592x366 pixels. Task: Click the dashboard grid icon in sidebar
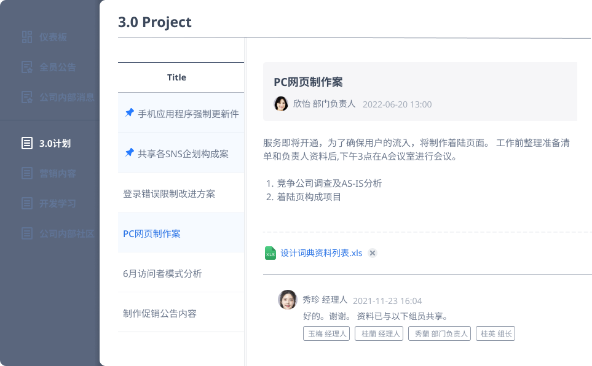(x=26, y=37)
